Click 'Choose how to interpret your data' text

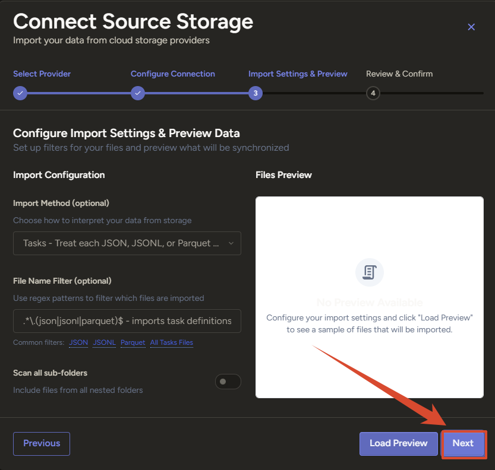coord(102,220)
